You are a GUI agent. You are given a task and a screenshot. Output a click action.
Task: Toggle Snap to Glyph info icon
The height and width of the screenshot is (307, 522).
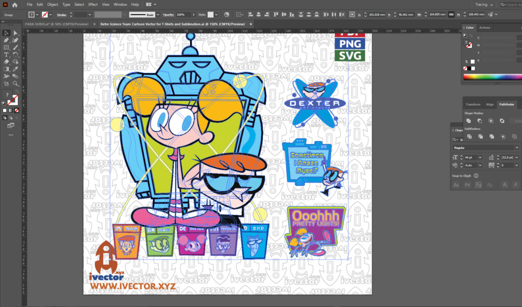click(x=476, y=176)
